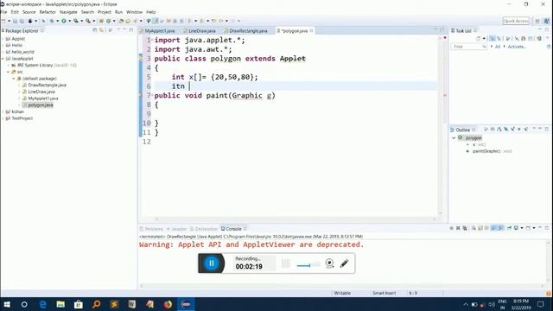Open the Window menu
553x311 pixels.
pyautogui.click(x=134, y=12)
